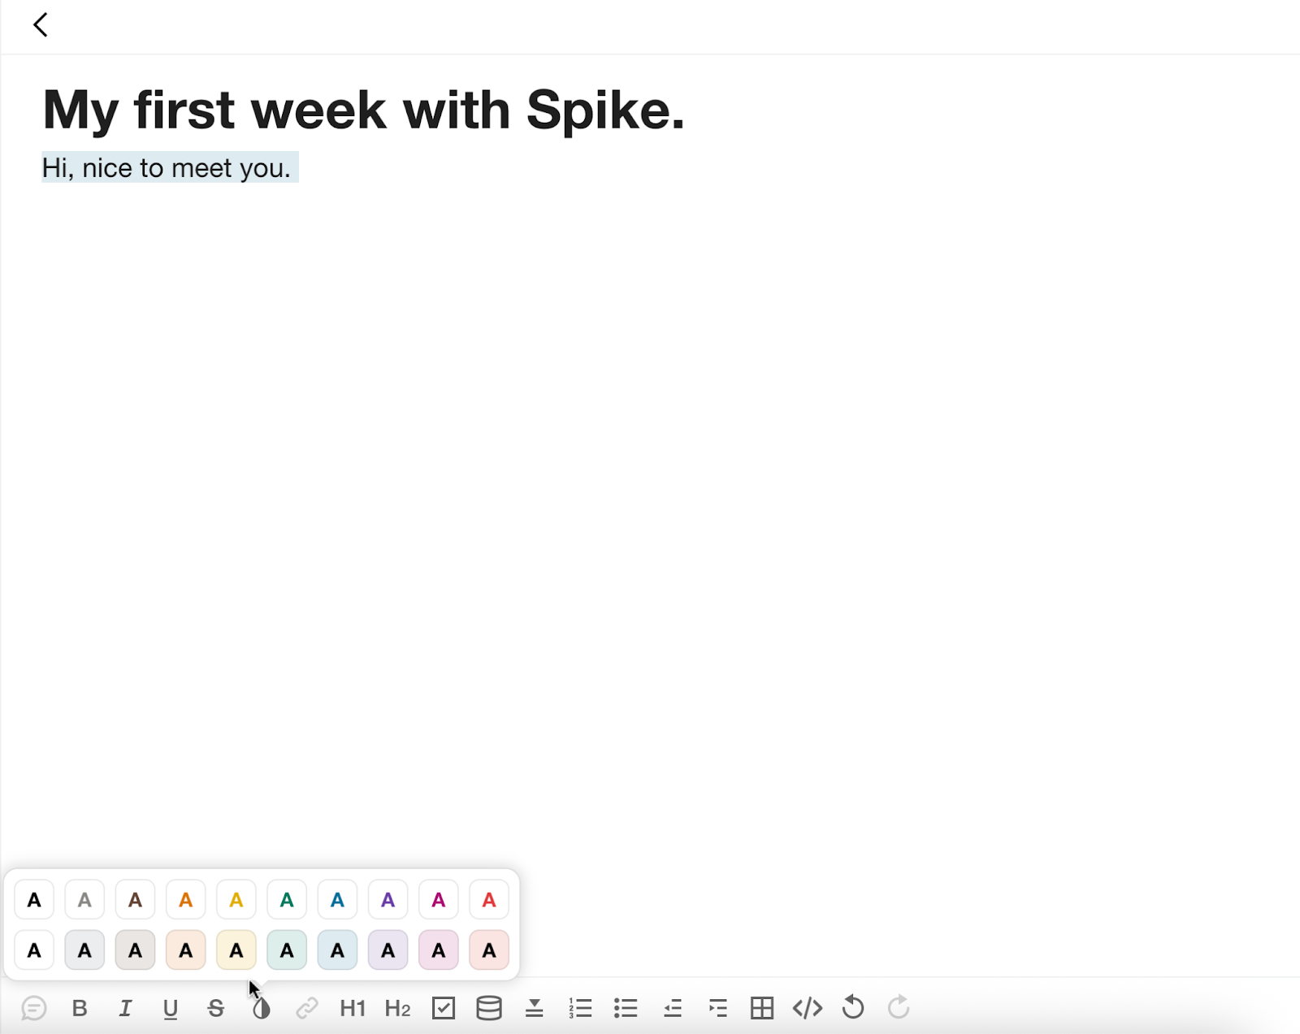Viewport: 1300px width, 1034px height.
Task: Open the text color picker droplet icon
Action: 261,1008
